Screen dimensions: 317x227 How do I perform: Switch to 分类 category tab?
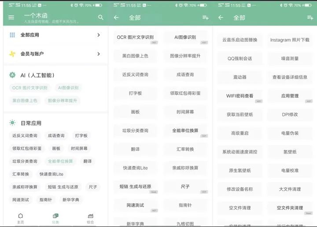55,219
